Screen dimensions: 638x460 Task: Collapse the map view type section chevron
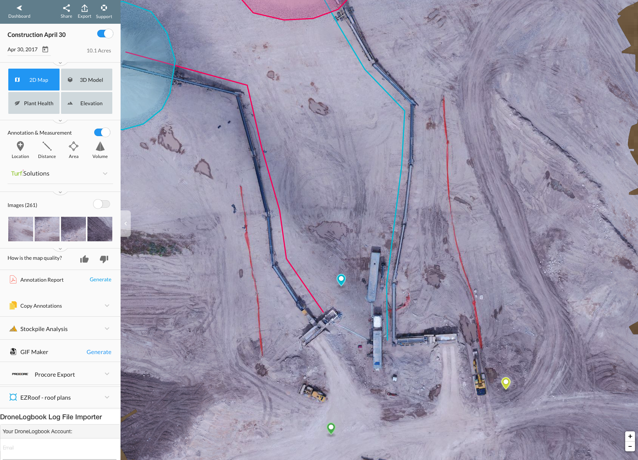[60, 121]
